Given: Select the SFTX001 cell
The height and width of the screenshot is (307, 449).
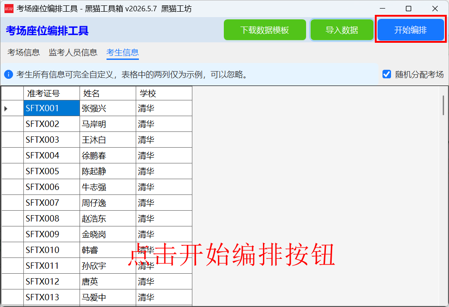Looking at the screenshot, I should point(52,108).
